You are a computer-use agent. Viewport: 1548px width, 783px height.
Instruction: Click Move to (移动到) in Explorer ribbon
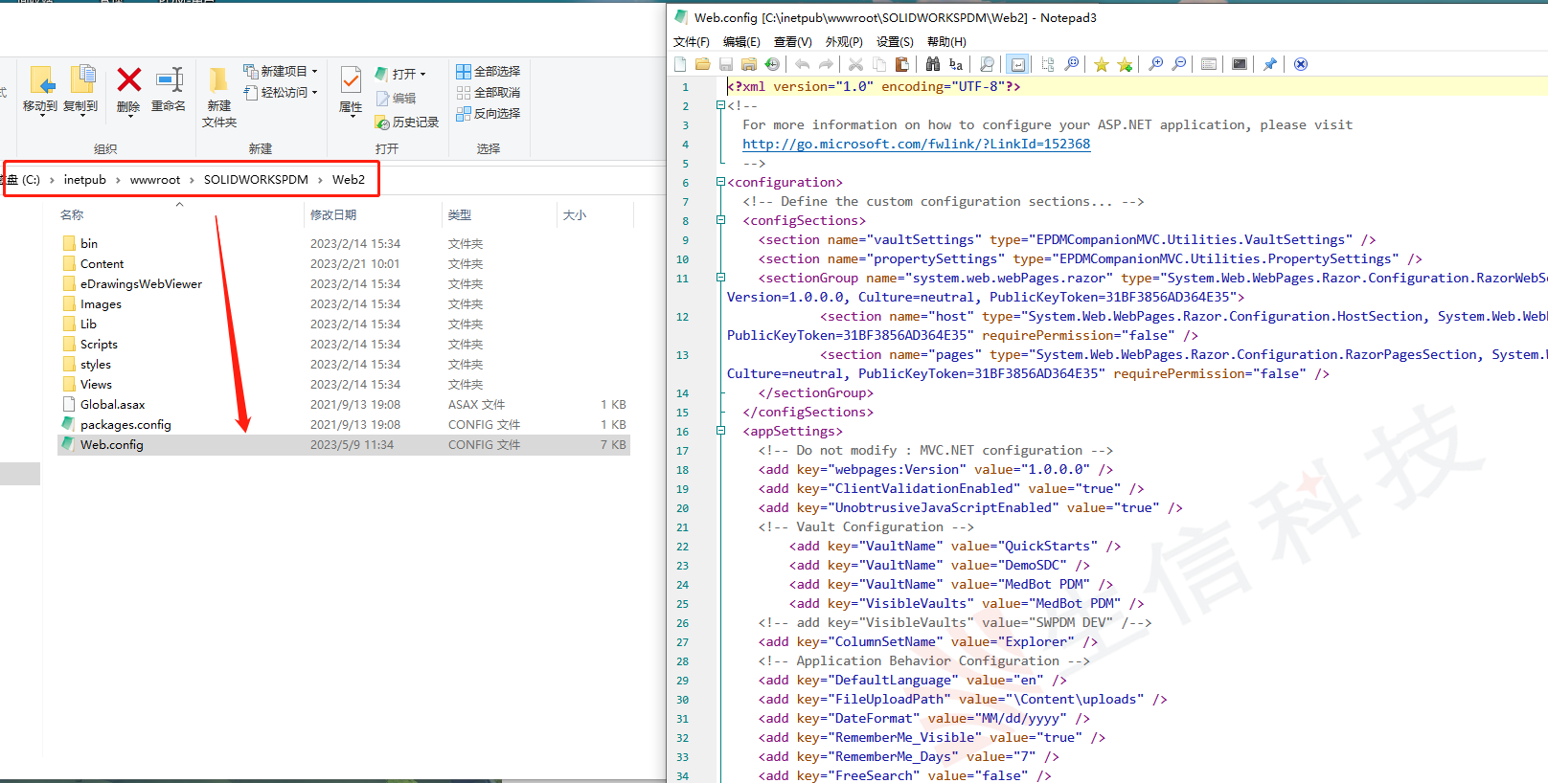pos(40,89)
